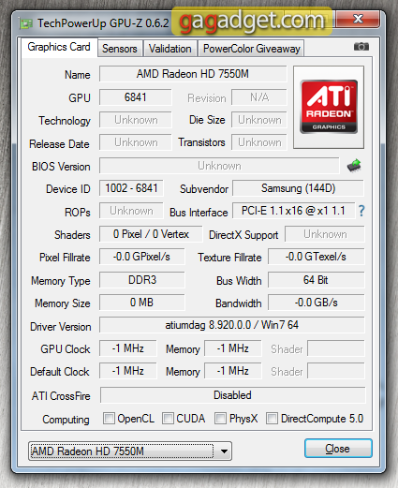Switch to the Sensors tab
The width and height of the screenshot is (398, 488).
pyautogui.click(x=120, y=49)
